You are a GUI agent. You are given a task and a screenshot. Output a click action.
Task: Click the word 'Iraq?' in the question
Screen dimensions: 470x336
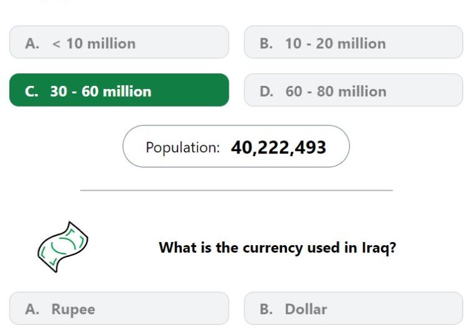379,248
